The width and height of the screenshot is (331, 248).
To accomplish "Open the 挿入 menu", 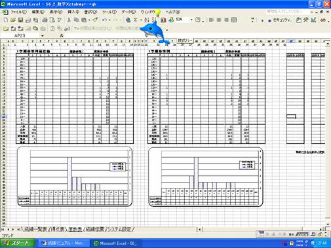I will pos(73,12).
